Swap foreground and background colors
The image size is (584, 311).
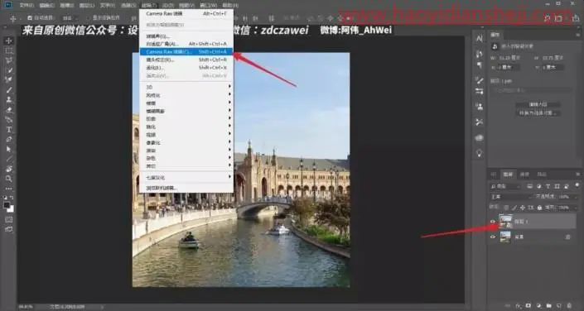[12, 198]
